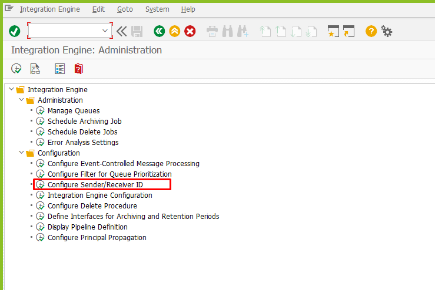Open the Help menu
Viewport: 435px width, 290px height.
click(188, 9)
